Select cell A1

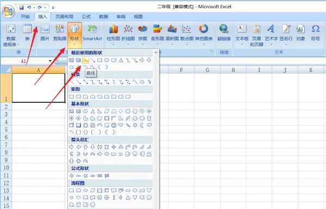39,88
